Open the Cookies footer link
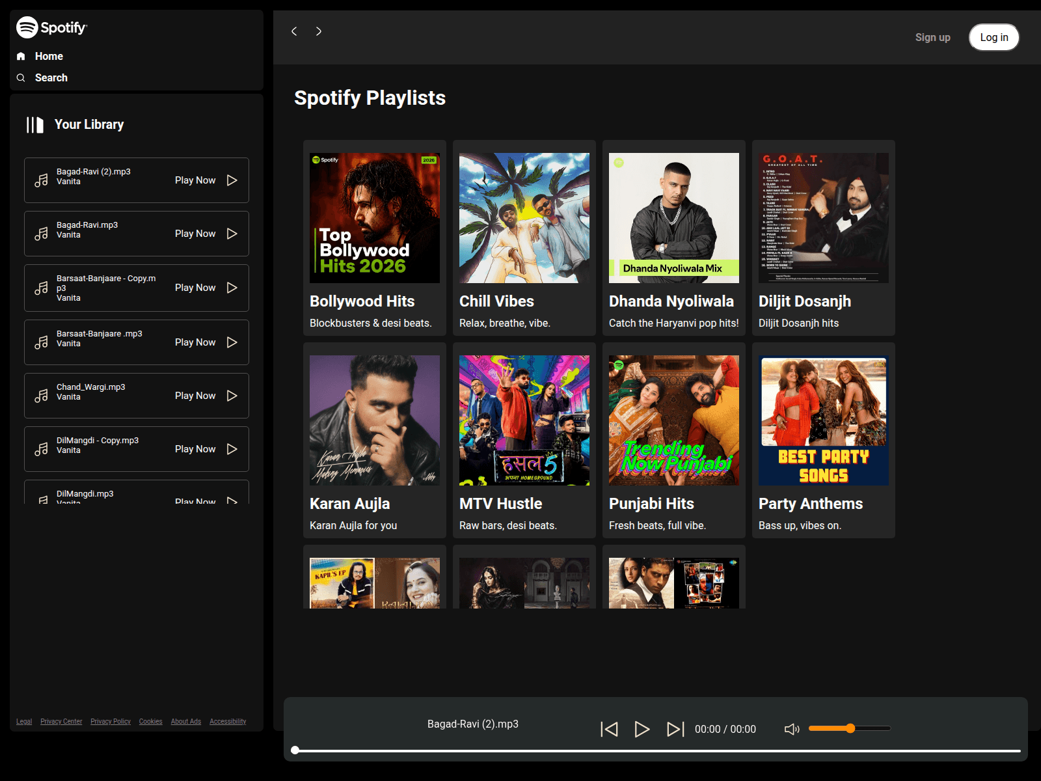This screenshot has width=1041, height=781. coord(150,721)
